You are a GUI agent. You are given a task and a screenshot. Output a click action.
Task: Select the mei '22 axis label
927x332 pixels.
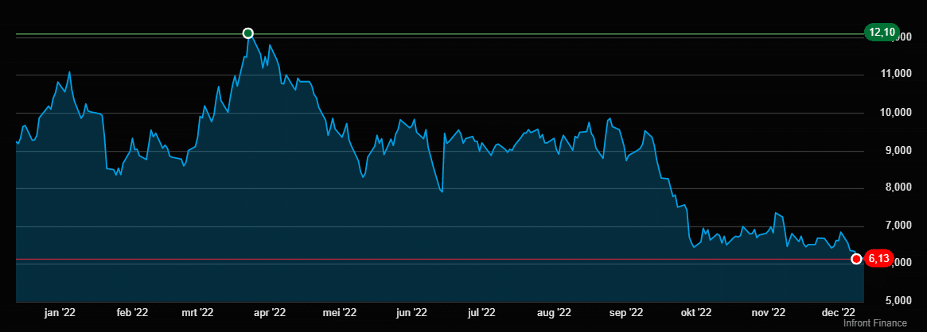[x=337, y=313]
